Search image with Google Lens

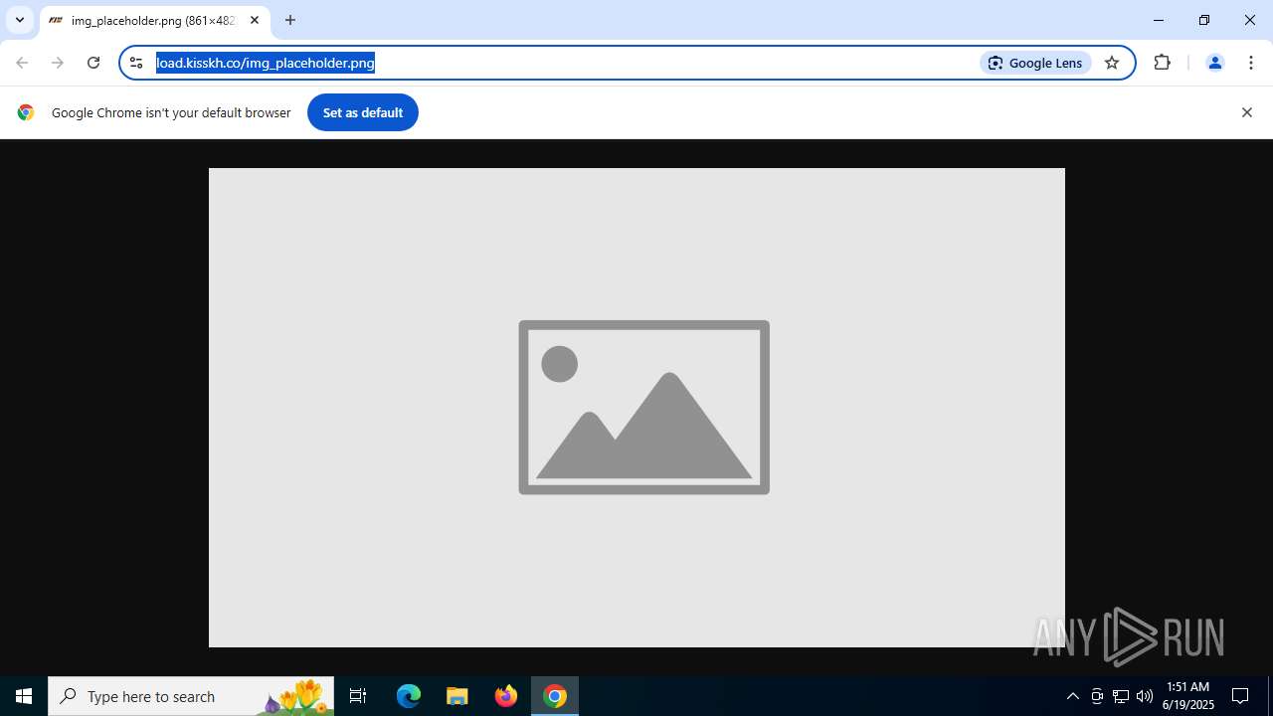[x=1035, y=63]
